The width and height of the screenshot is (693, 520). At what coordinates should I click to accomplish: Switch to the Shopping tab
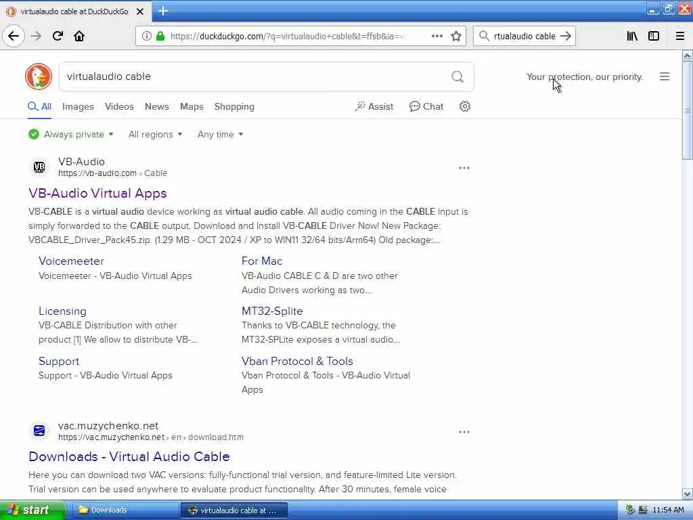click(x=234, y=106)
